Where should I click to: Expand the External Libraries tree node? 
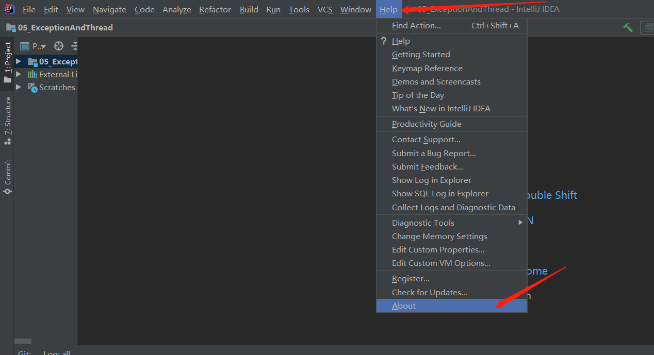click(19, 74)
